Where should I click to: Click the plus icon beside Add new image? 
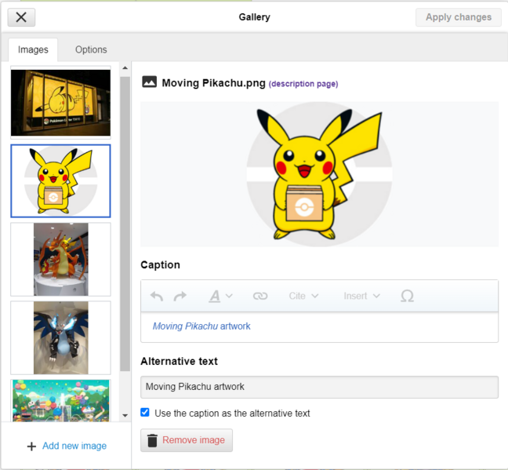pos(31,446)
